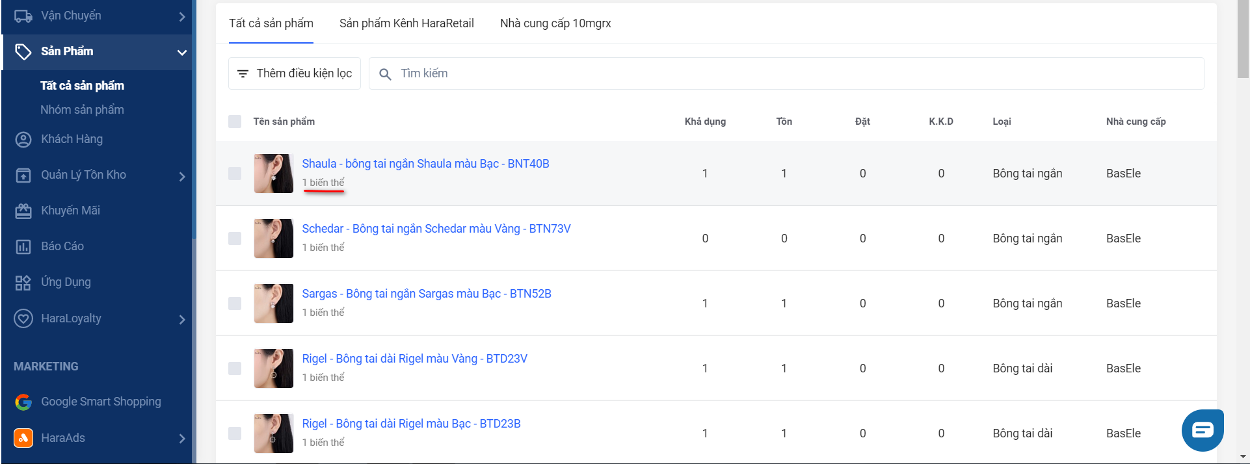Image resolution: width=1250 pixels, height=464 pixels.
Task: Click the Ứng Dụng apps icon
Action: coord(23,283)
